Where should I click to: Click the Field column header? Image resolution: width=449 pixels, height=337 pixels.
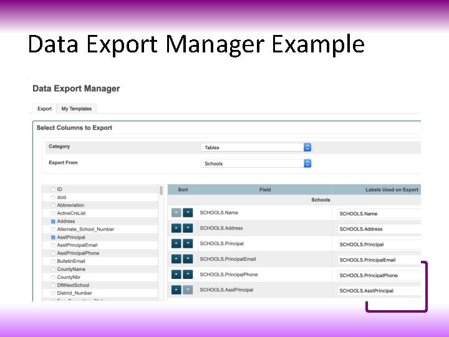click(x=265, y=190)
